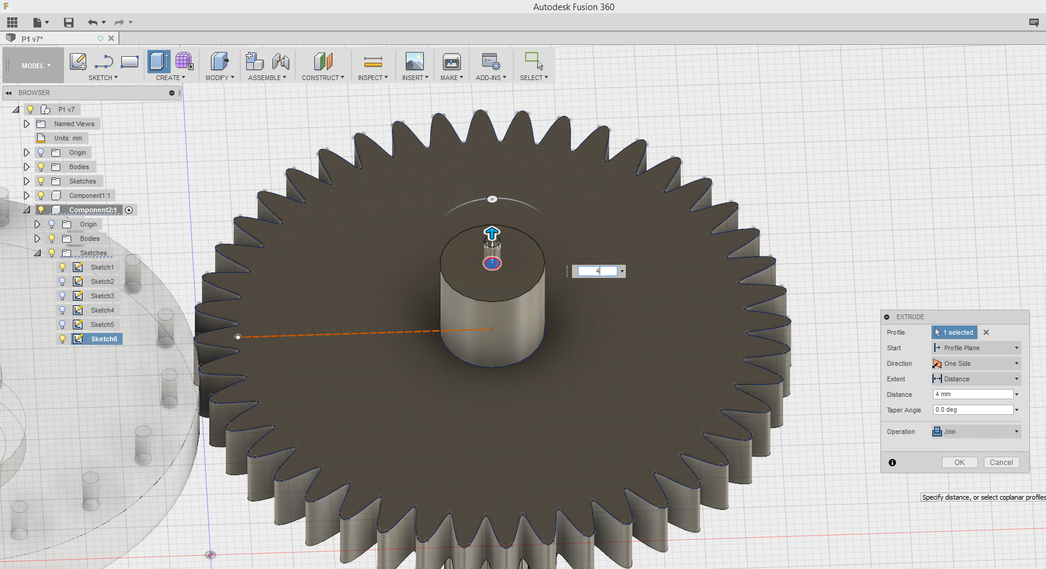This screenshot has height=569, width=1046.
Task: Click the Measure inspect icon
Action: (373, 62)
